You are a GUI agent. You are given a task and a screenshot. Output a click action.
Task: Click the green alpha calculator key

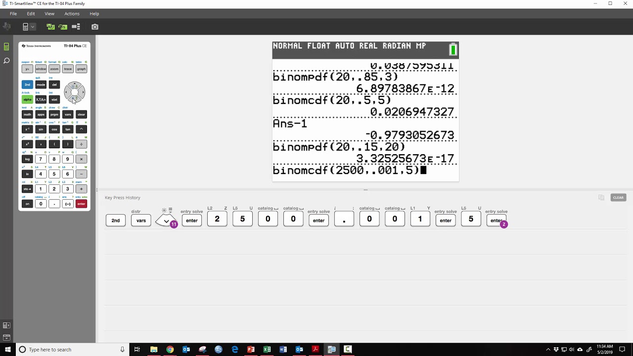point(27,99)
